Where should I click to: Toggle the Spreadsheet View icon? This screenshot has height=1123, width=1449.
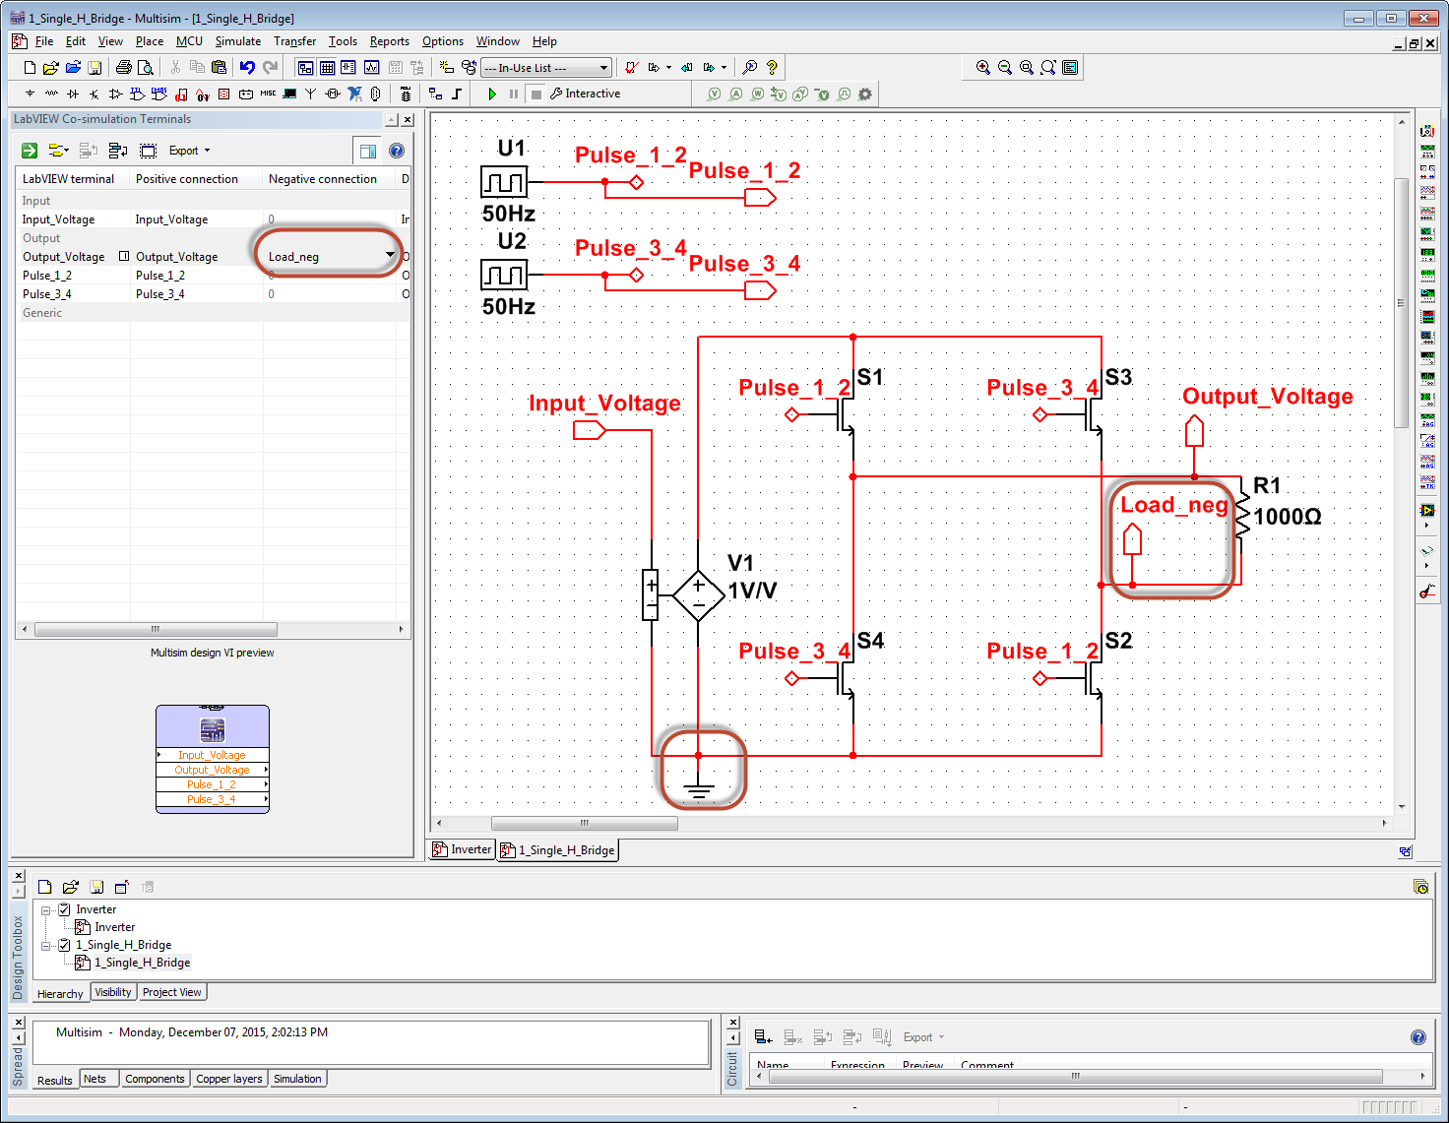pos(328,68)
